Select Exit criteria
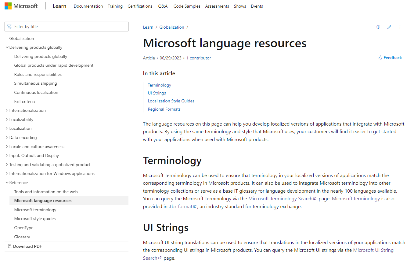The image size is (414, 267). pyautogui.click(x=24, y=101)
